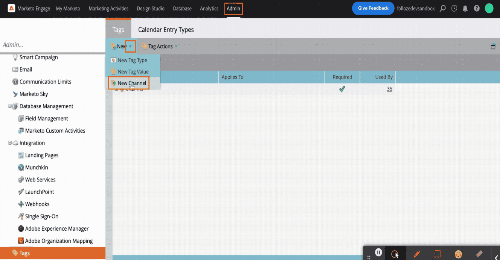Select the rectangle shape annotation tool

[437, 254]
